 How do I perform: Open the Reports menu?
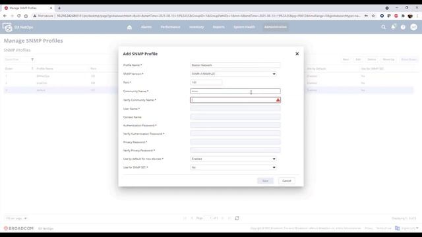pyautogui.click(x=218, y=27)
